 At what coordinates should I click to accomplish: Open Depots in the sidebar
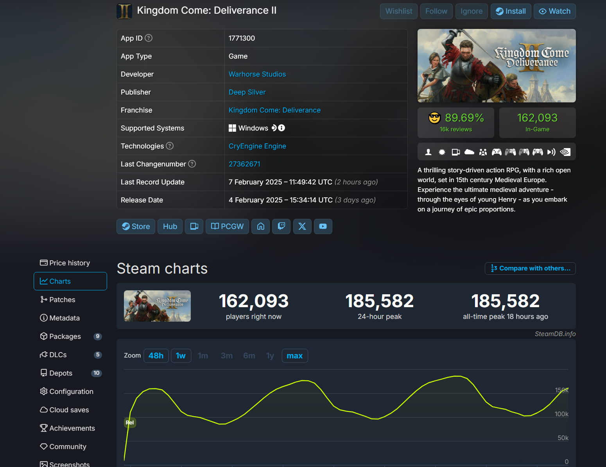click(x=70, y=373)
